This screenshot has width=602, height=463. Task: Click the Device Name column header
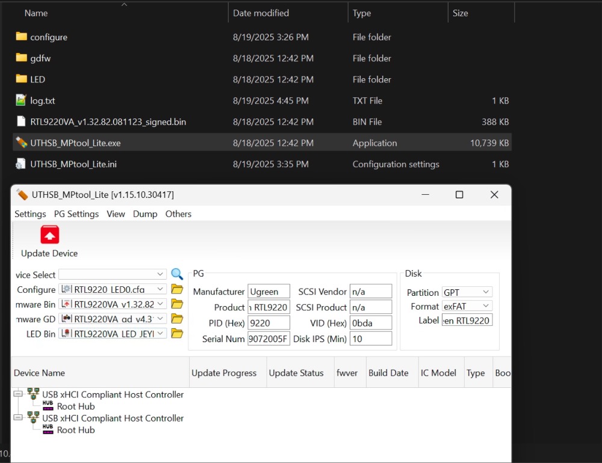[100, 372]
